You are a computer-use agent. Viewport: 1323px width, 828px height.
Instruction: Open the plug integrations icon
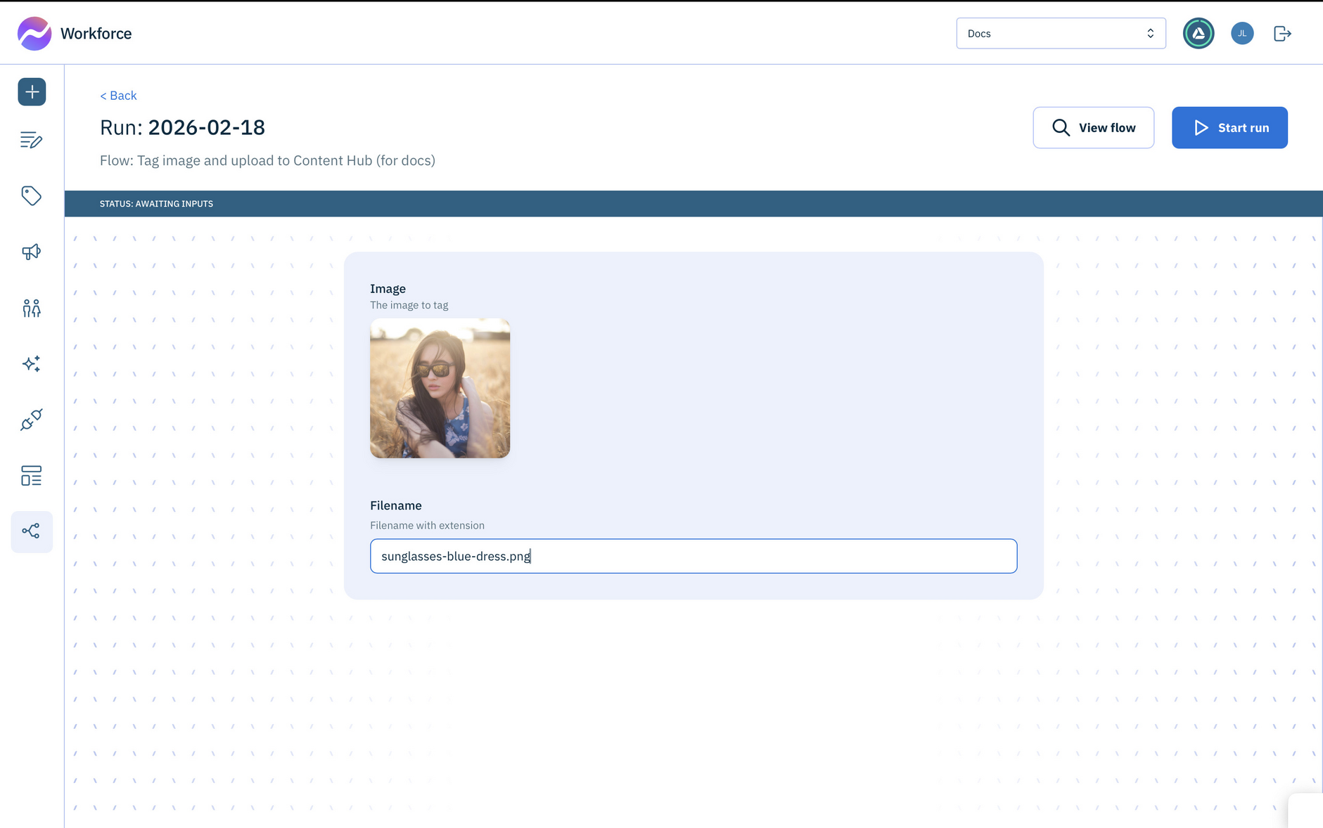point(32,420)
